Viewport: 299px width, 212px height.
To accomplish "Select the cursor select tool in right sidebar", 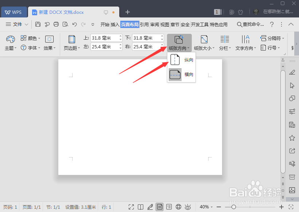I will 292,85.
